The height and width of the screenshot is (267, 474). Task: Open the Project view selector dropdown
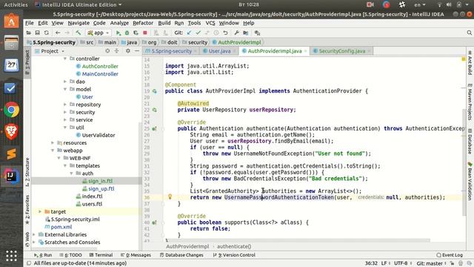tap(50, 51)
